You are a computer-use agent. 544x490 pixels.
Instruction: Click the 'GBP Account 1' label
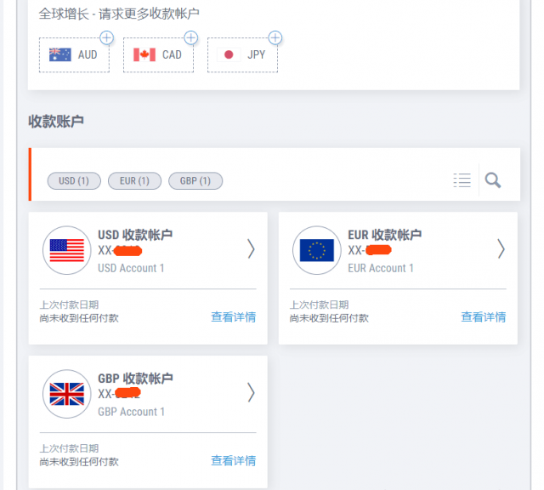[131, 412]
